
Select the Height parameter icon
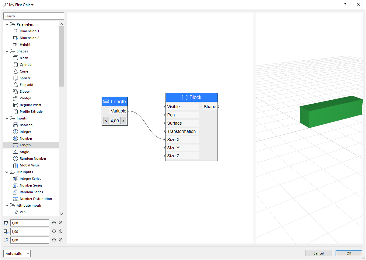pos(16,45)
